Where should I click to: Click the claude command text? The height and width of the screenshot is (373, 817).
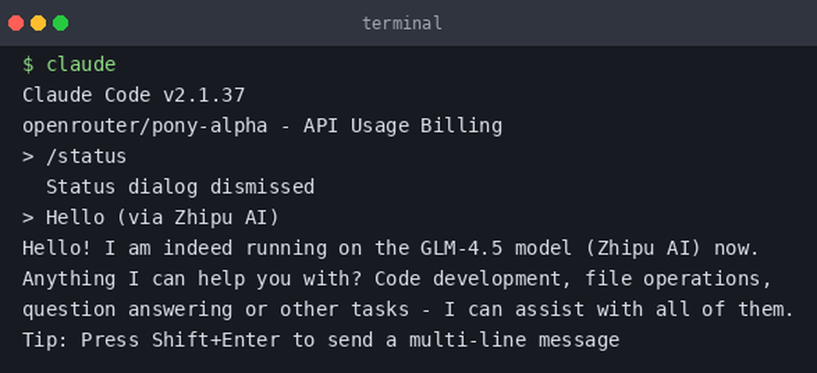(x=81, y=65)
